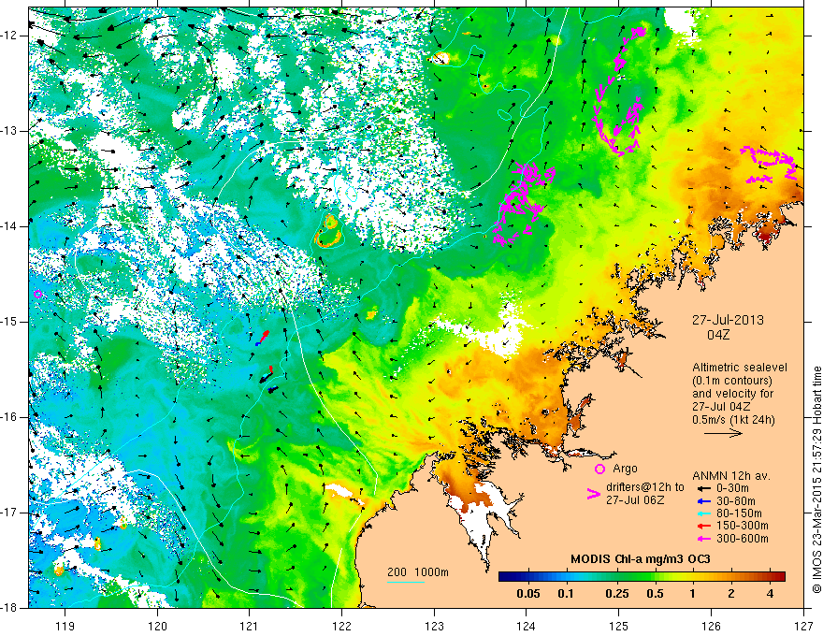Click the Argo float marker near 14.7S
This screenshot has height=636, width=823.
37,295
